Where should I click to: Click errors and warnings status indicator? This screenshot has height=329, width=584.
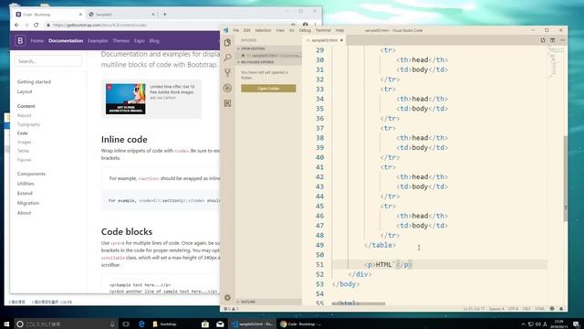coord(231,309)
